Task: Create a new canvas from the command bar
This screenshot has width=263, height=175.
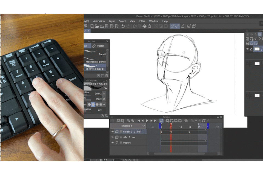Action: click(x=92, y=26)
